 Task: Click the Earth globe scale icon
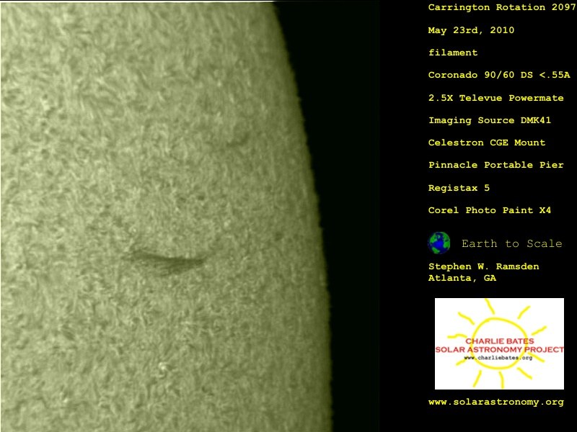439,243
